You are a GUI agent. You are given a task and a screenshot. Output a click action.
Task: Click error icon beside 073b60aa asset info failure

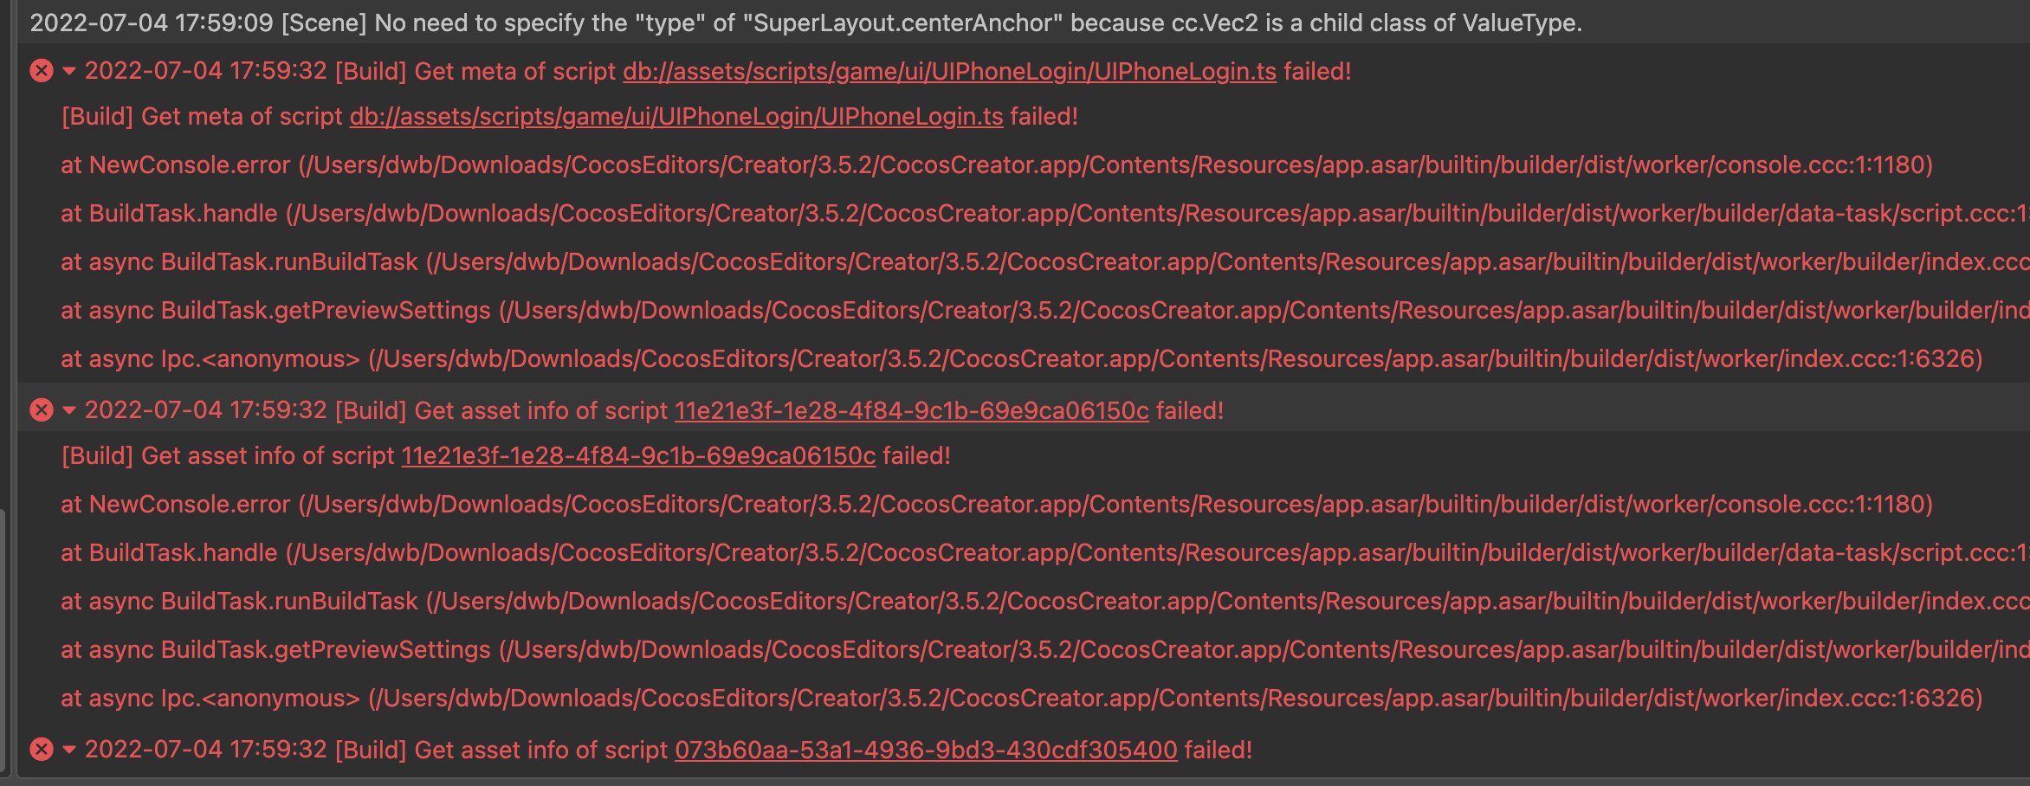42,750
